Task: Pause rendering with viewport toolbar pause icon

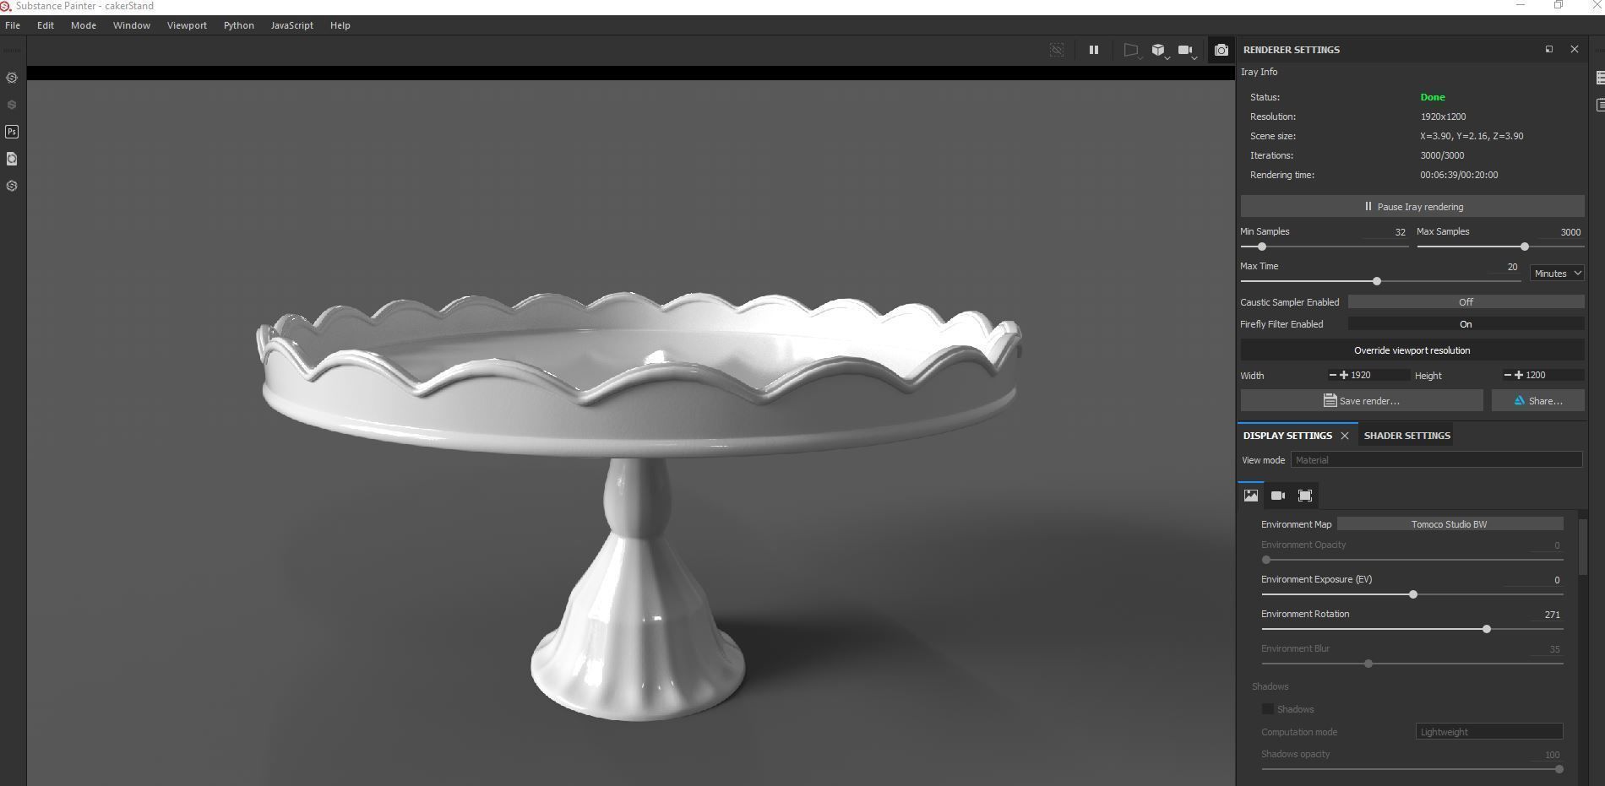Action: click(x=1093, y=50)
